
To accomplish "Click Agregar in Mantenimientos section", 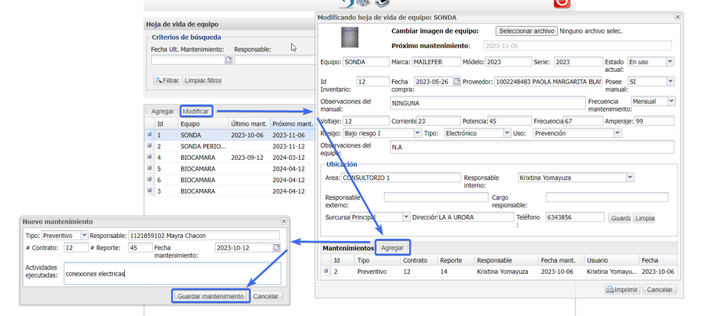I will pyautogui.click(x=392, y=248).
